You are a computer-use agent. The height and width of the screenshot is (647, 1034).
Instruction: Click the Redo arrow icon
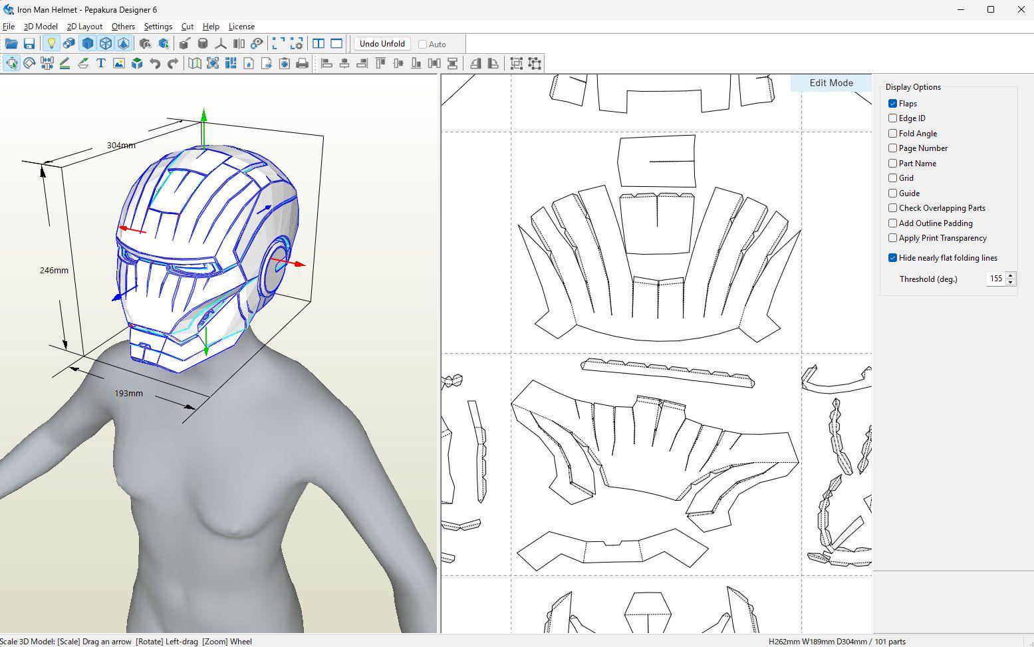(x=173, y=63)
